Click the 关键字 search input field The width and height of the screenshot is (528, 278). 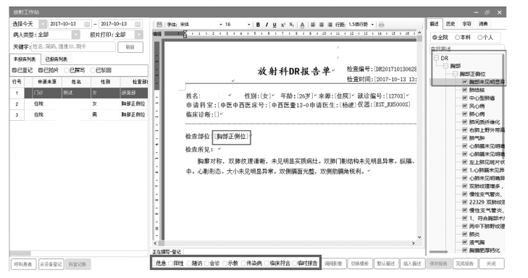point(73,47)
